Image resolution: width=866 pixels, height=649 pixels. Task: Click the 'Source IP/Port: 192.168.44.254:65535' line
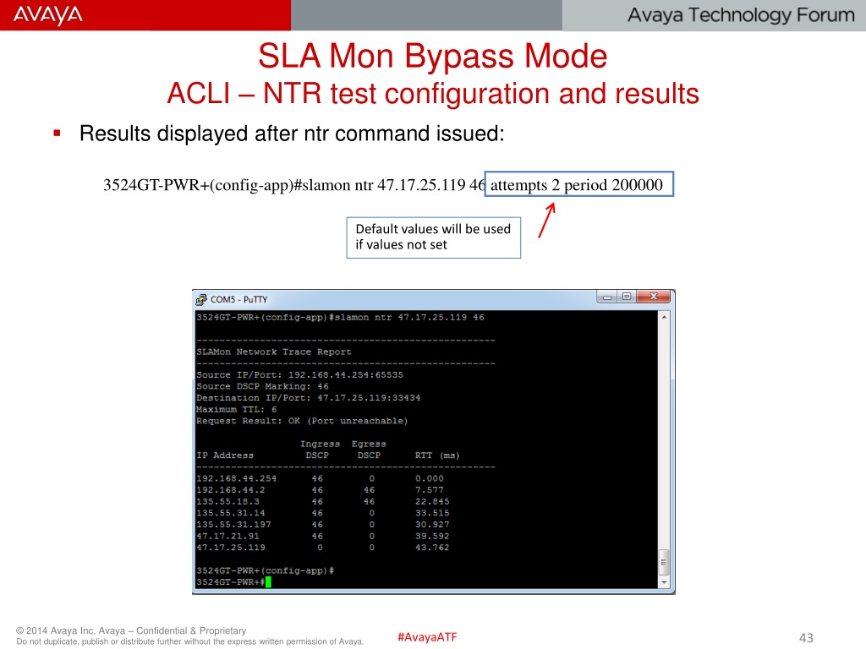point(299,374)
